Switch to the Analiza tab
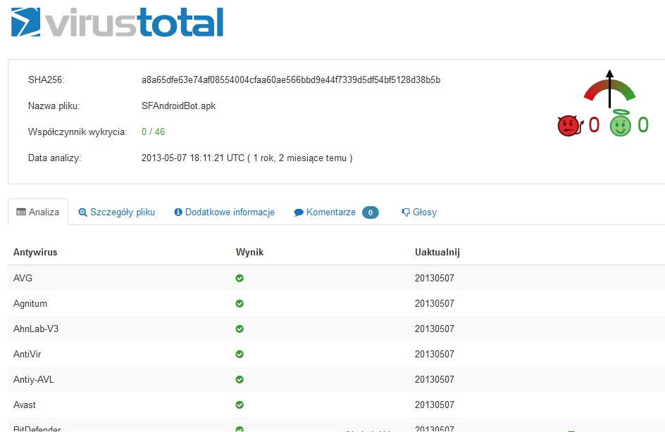 point(38,212)
